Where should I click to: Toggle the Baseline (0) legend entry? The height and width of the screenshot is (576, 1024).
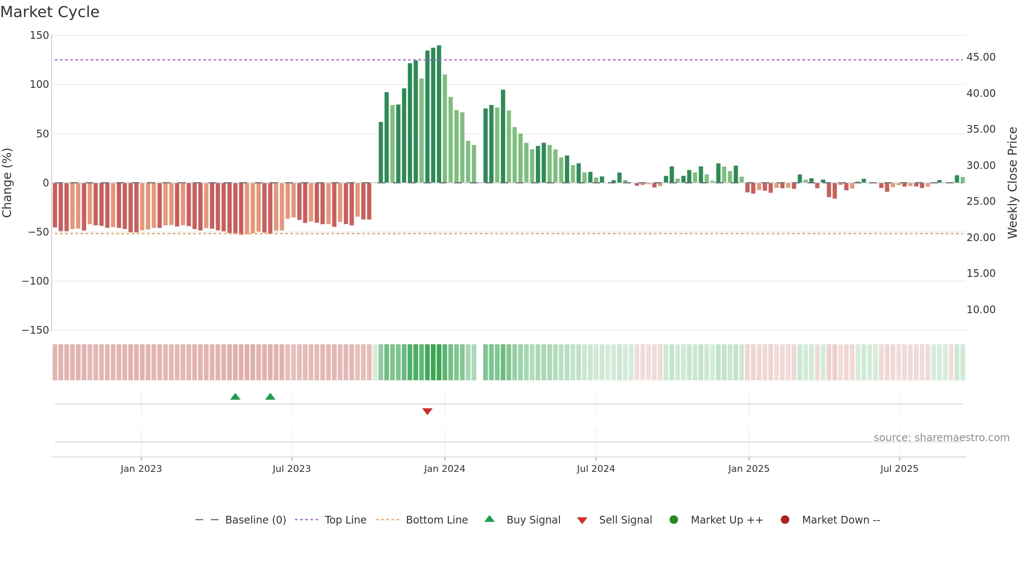pyautogui.click(x=241, y=520)
